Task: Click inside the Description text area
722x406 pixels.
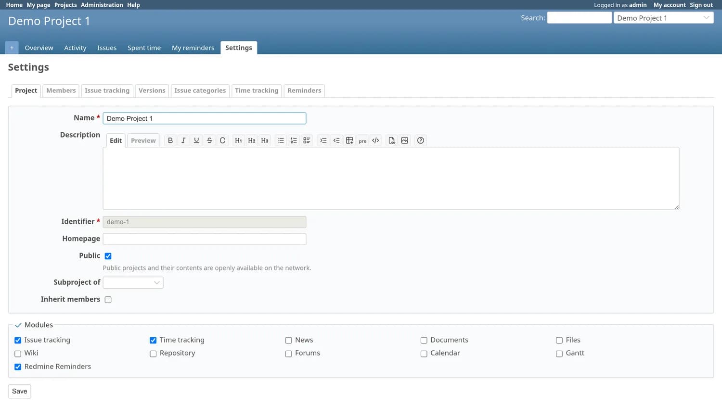Action: (391, 178)
